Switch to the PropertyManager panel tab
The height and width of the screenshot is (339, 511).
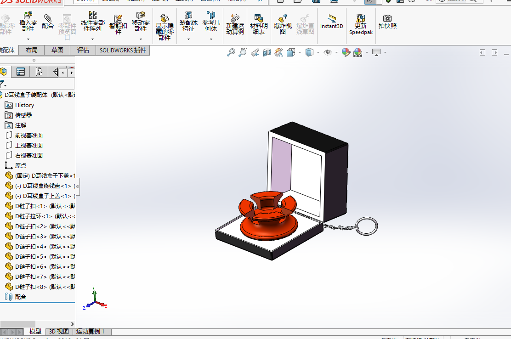[x=20, y=72]
